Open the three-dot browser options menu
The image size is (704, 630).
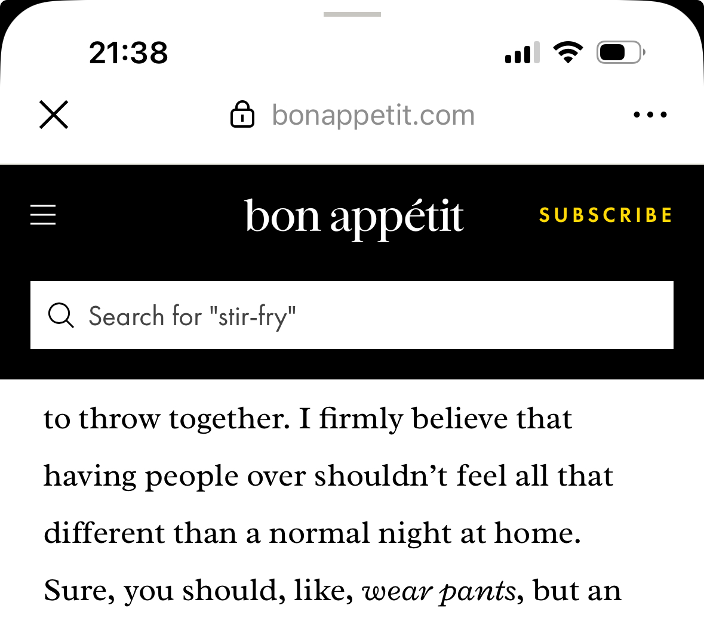(x=650, y=115)
